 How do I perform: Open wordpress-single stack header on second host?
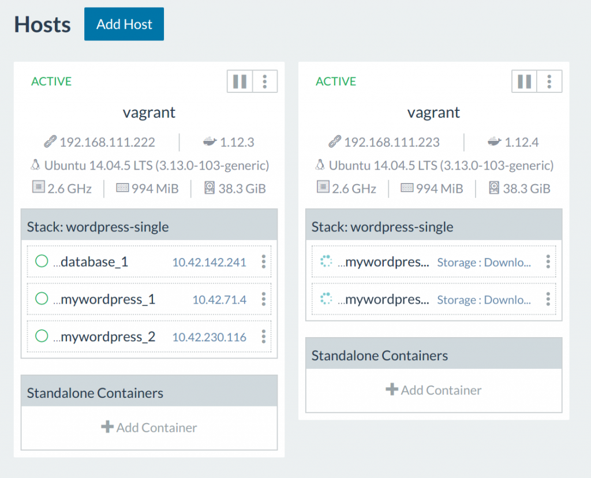[x=382, y=227]
